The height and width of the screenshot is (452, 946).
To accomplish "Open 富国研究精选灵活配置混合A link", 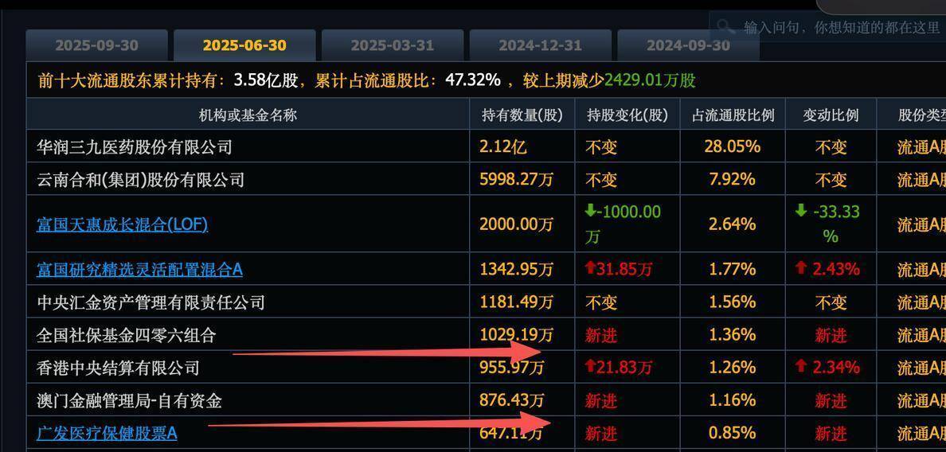I will point(139,270).
